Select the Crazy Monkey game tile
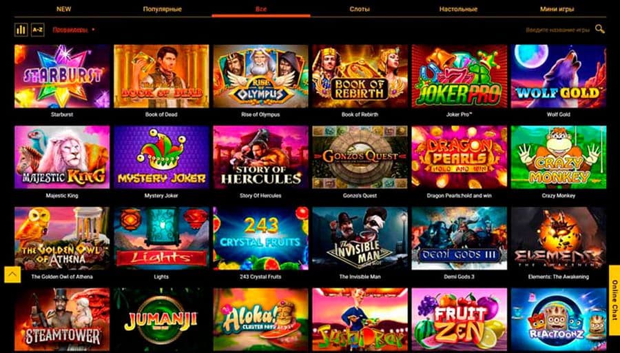The height and width of the screenshot is (353, 620). pos(558,157)
